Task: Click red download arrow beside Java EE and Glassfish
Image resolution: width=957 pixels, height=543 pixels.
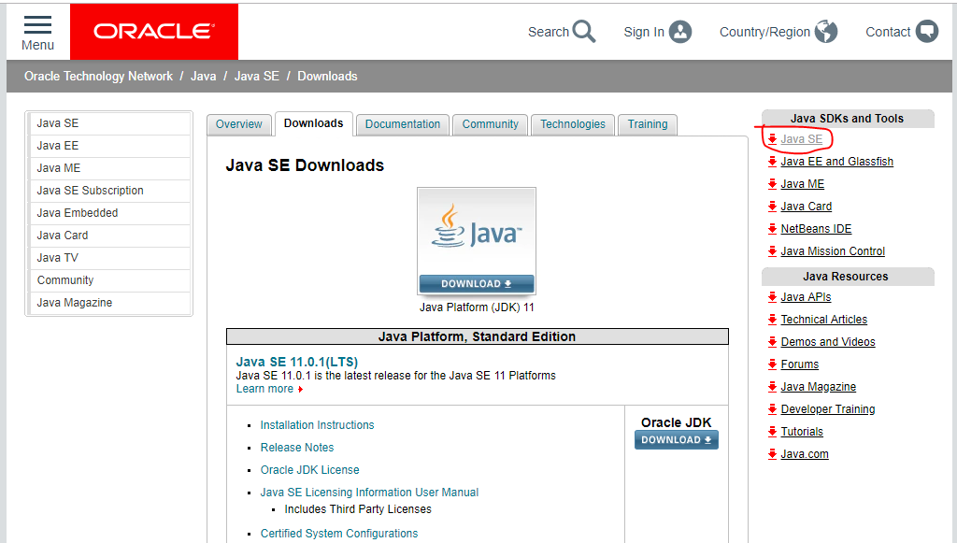Action: pos(772,162)
